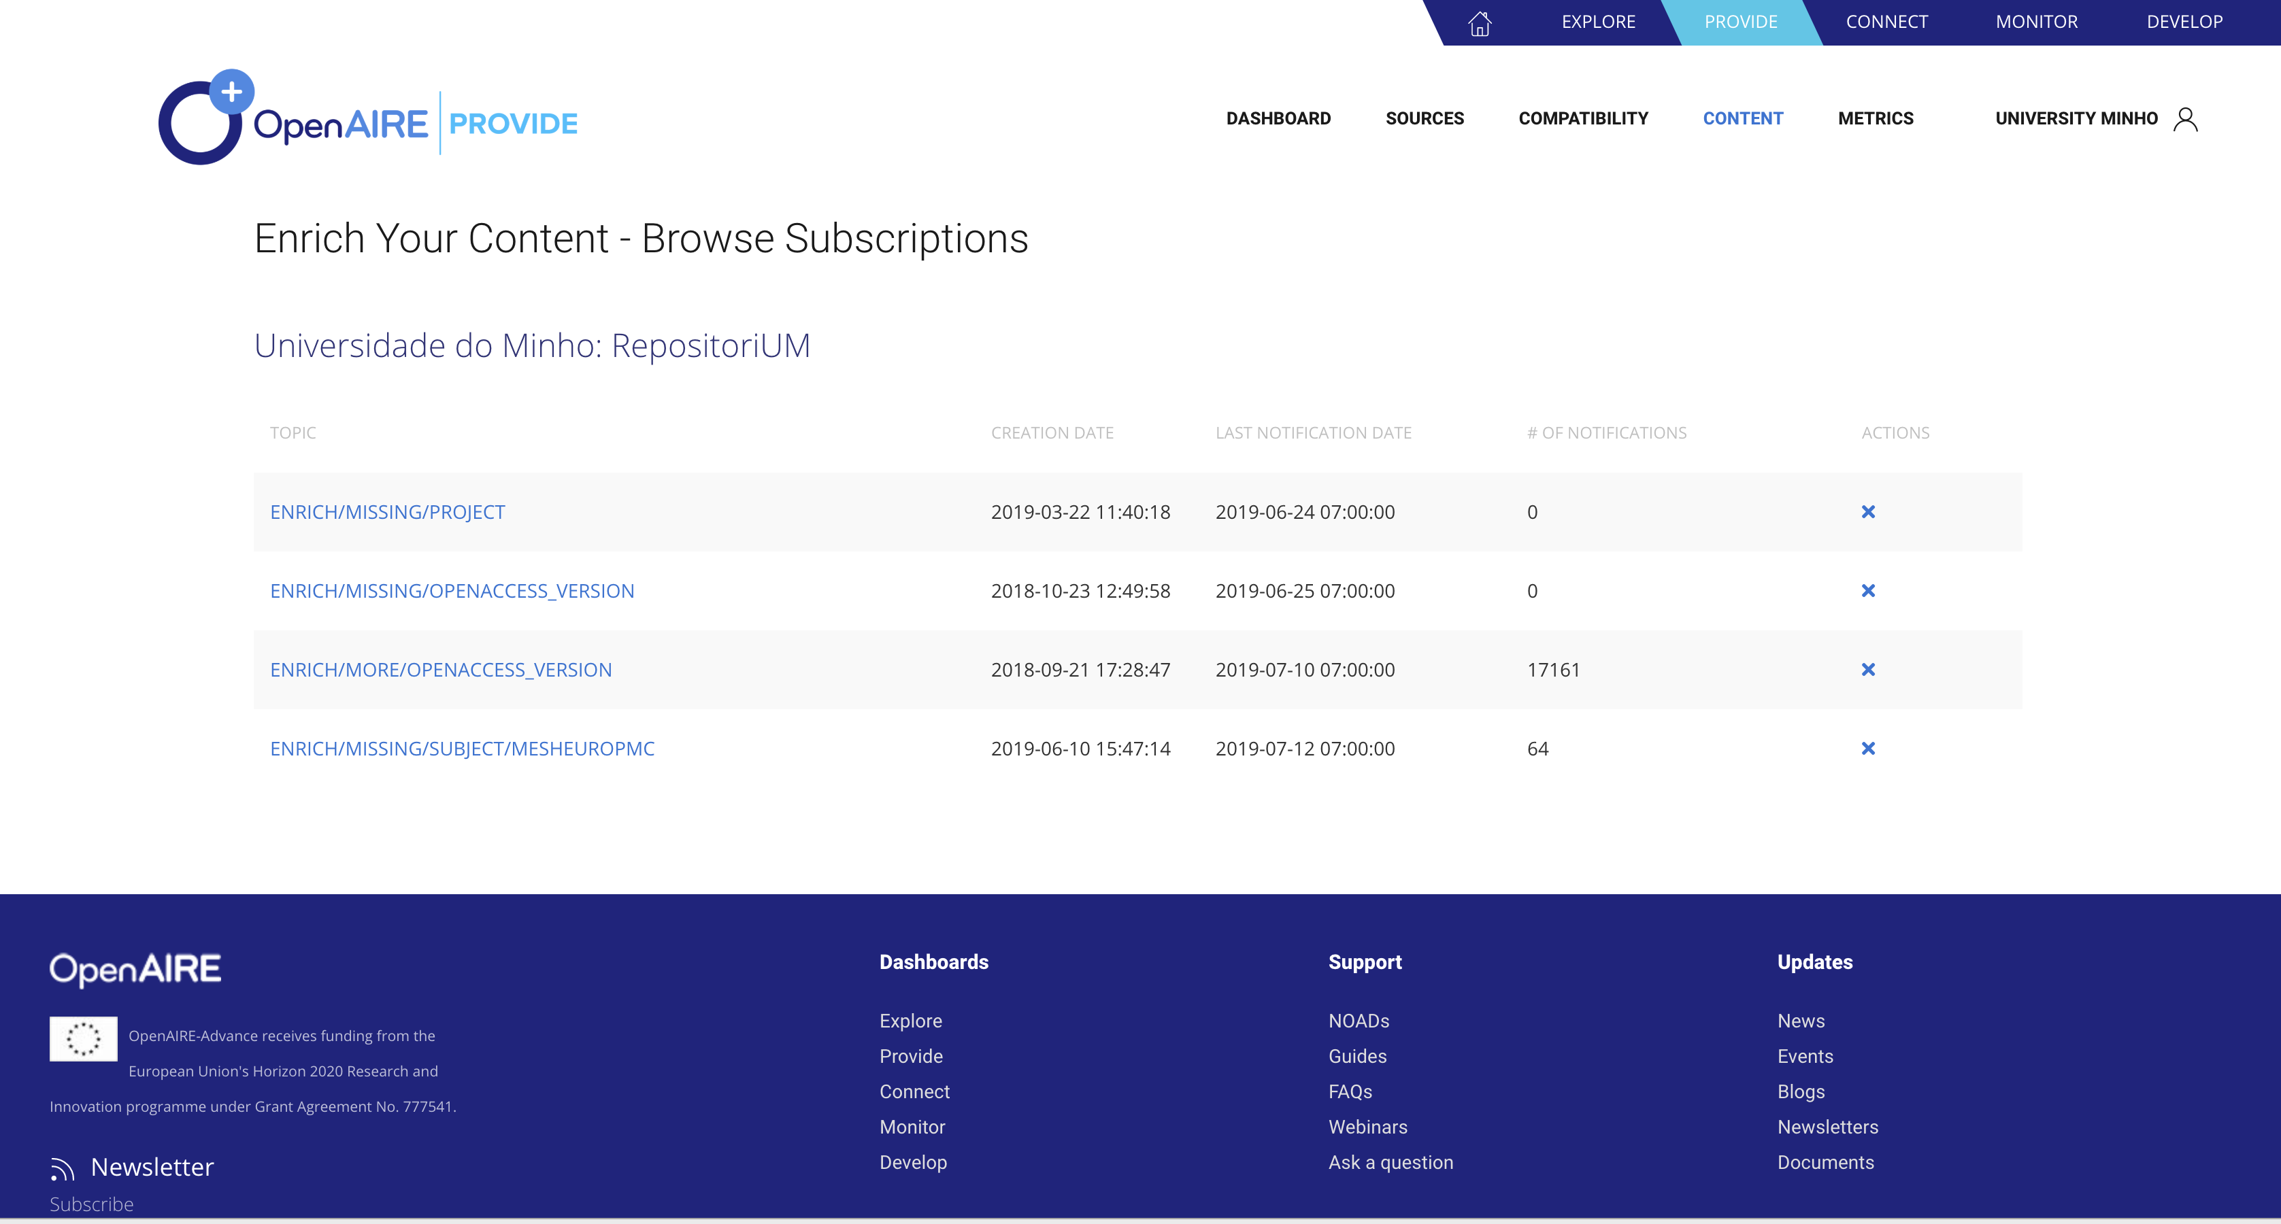Click the EU flag image in footer
The image size is (2281, 1224).
83,1038
